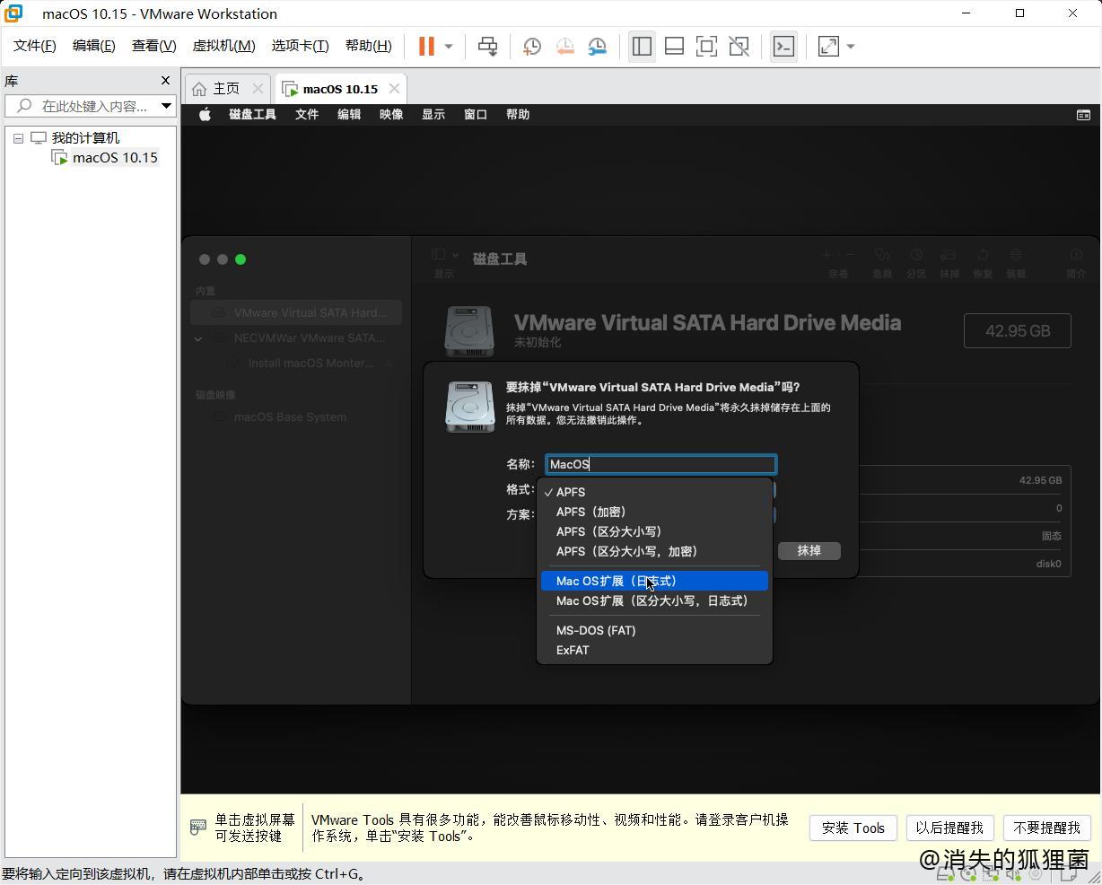Image resolution: width=1102 pixels, height=885 pixels.
Task: Close the 库 library panel
Action: (x=165, y=81)
